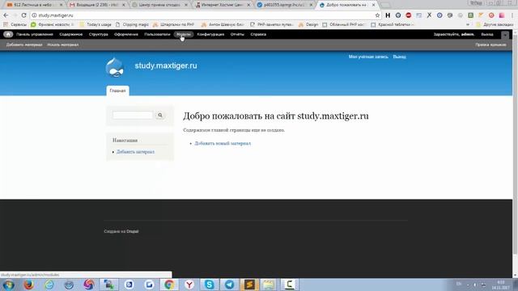Click Правка ярлыков link
Image resolution: width=518 pixels, height=291 pixels.
[x=491, y=44]
